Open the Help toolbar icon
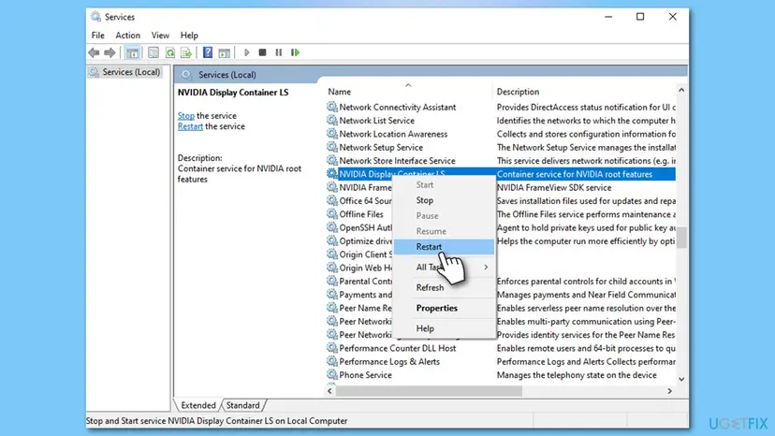Screen dimensions: 775x436 click(208, 52)
